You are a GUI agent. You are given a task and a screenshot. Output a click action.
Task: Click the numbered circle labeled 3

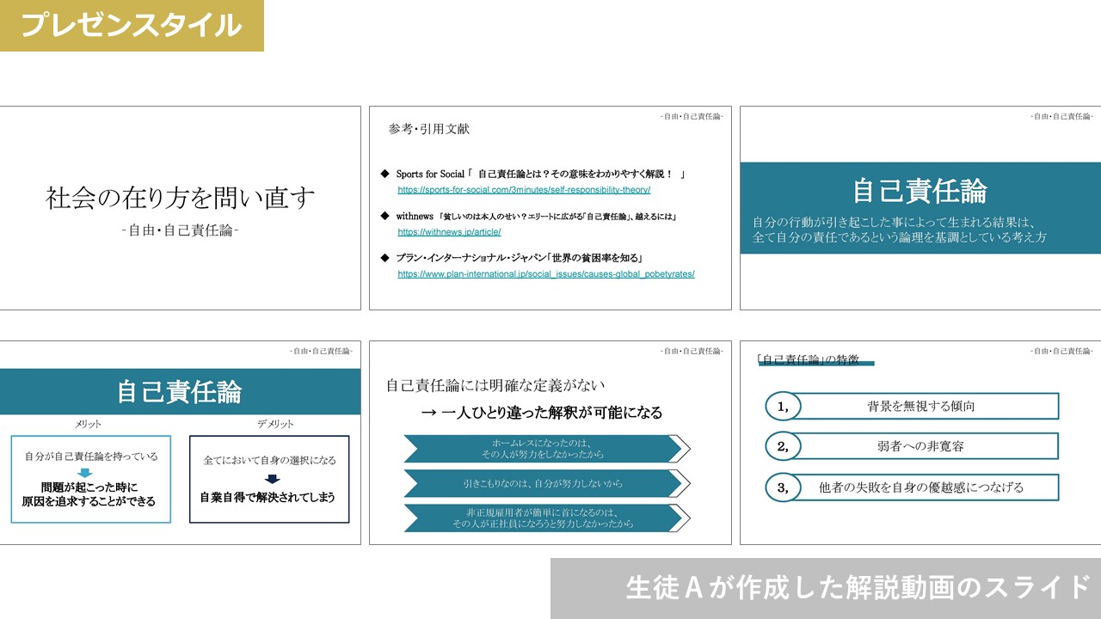(x=783, y=487)
